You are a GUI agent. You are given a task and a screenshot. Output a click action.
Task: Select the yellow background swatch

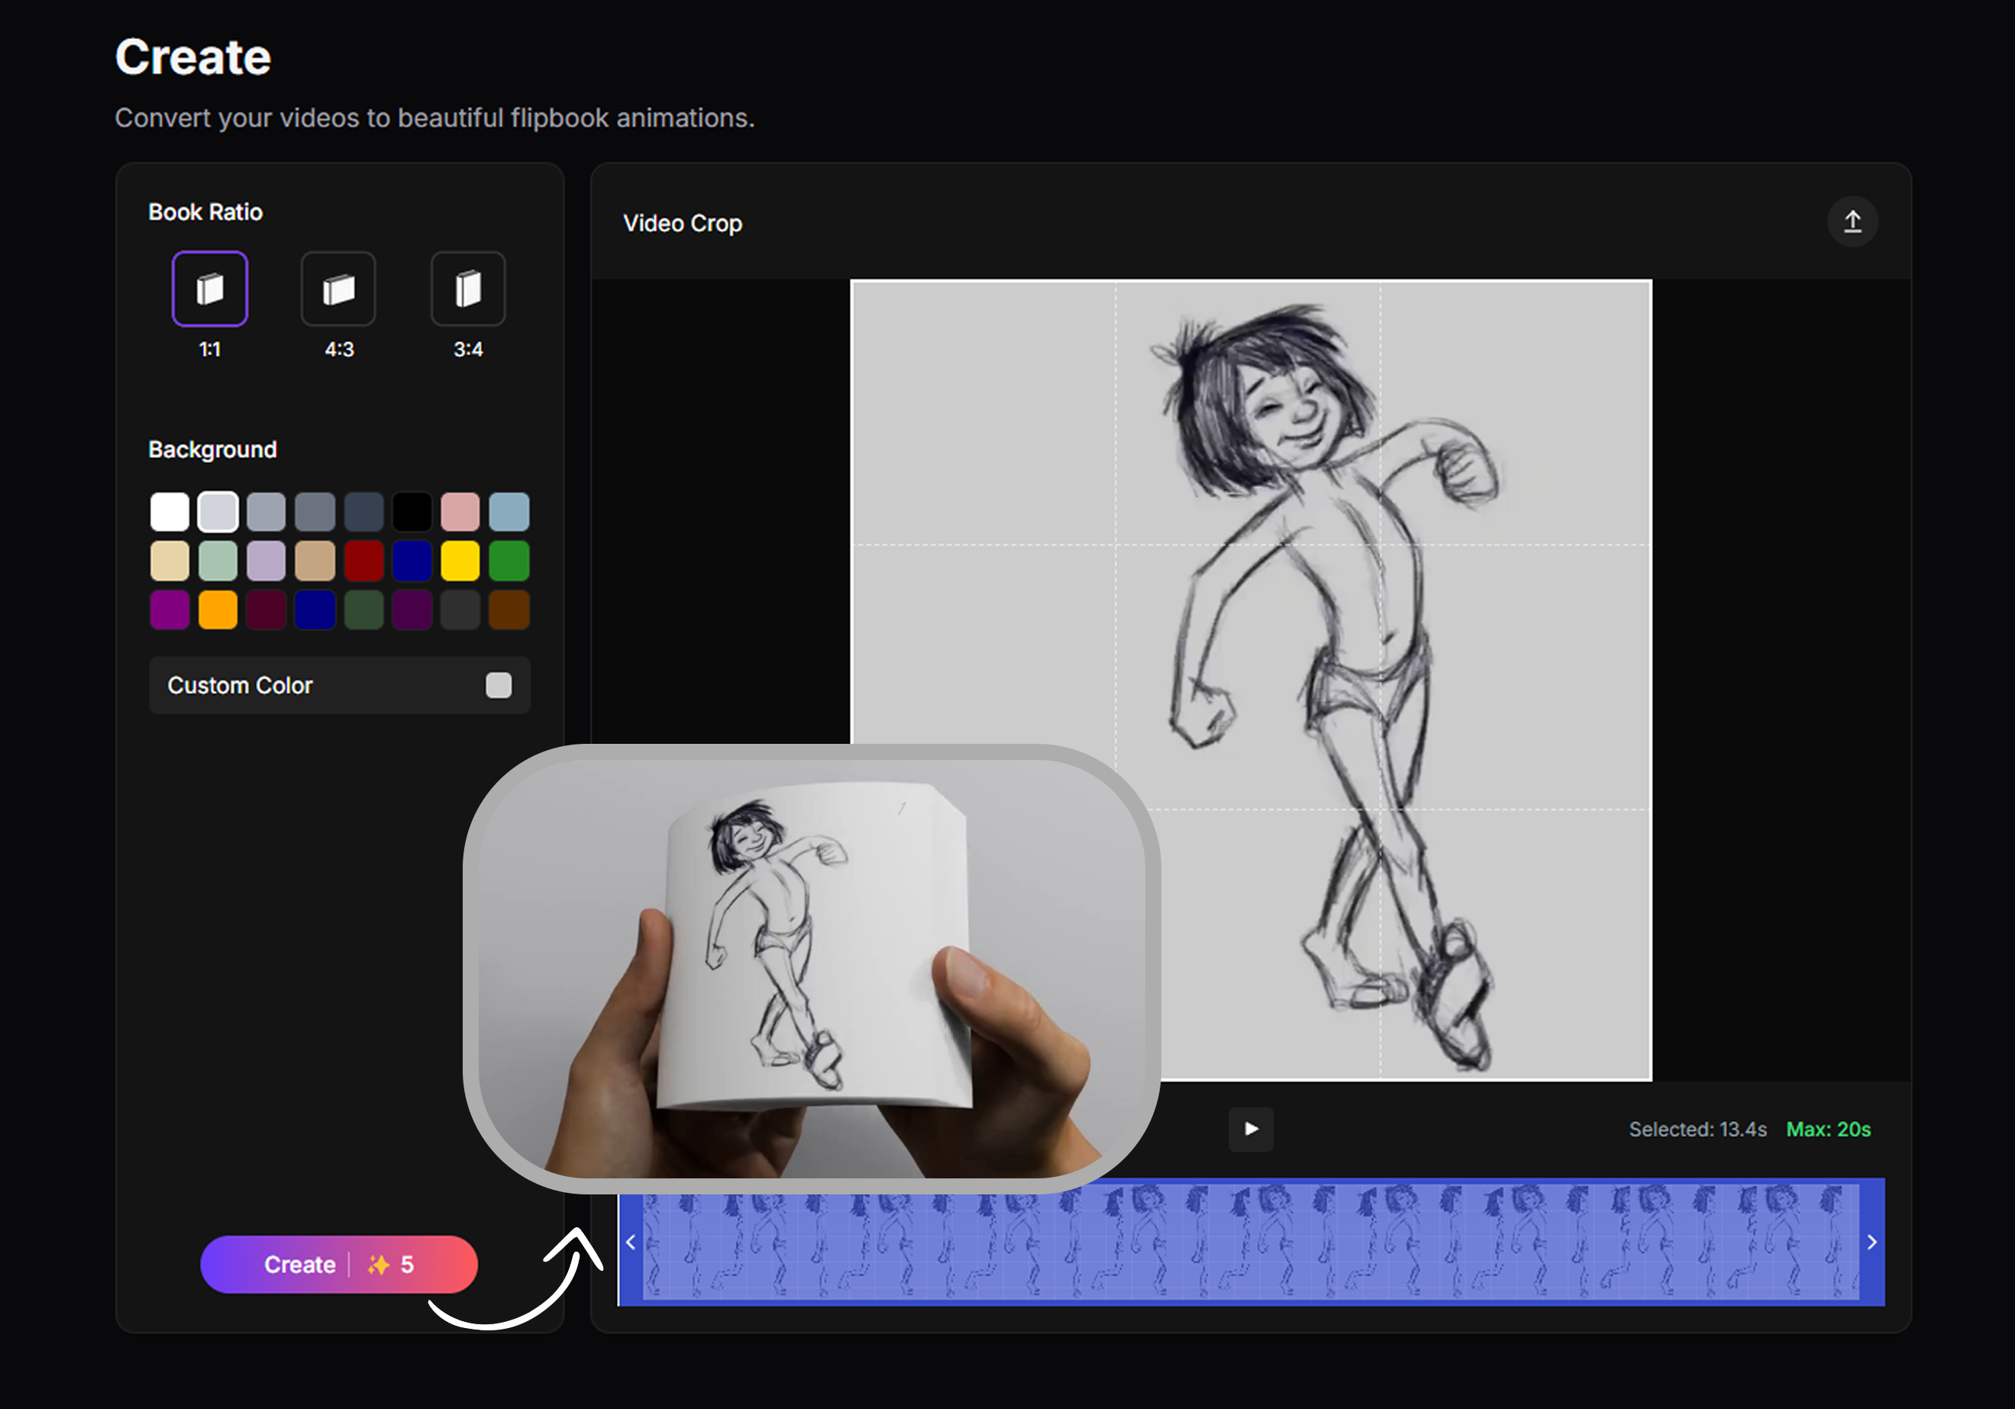pos(460,561)
